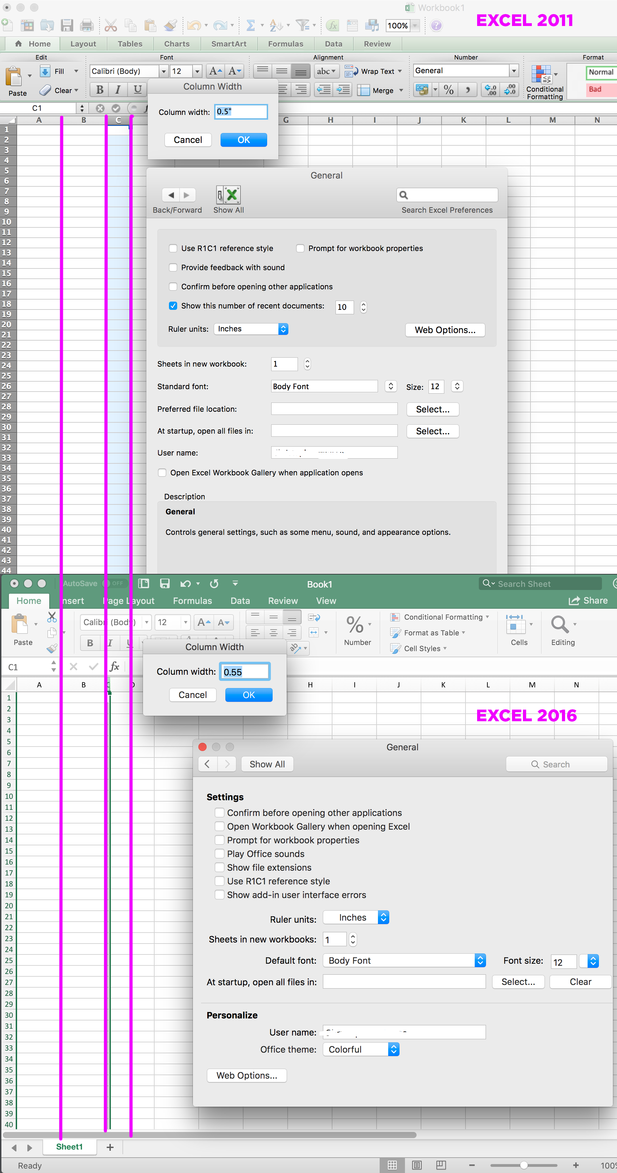The width and height of the screenshot is (617, 1173).
Task: Uncheck Show this number of recent documents
Action: point(173,305)
